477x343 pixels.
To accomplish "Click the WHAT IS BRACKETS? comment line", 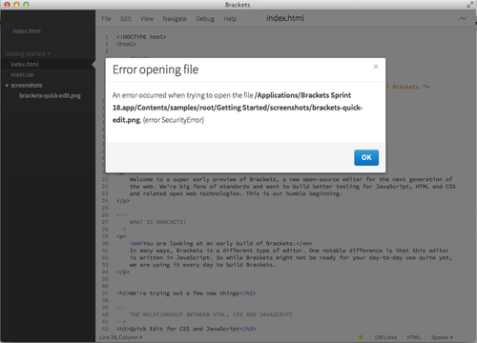I will click(157, 222).
